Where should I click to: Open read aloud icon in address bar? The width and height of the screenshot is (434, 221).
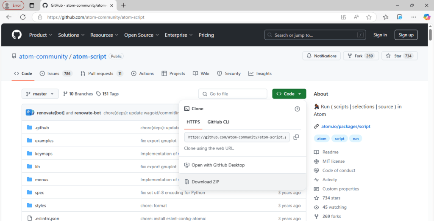tap(356, 17)
